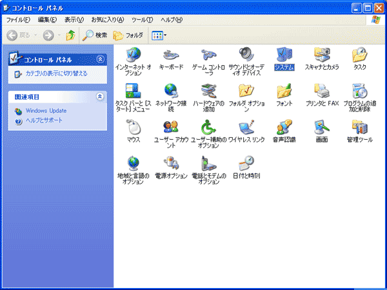Click カテゴリの表示に切り替える link
The height and width of the screenshot is (290, 387).
click(x=56, y=73)
